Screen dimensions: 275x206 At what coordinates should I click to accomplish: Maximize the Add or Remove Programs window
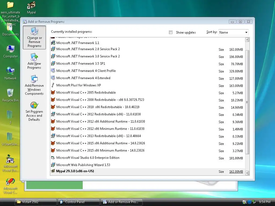[x=240, y=21]
